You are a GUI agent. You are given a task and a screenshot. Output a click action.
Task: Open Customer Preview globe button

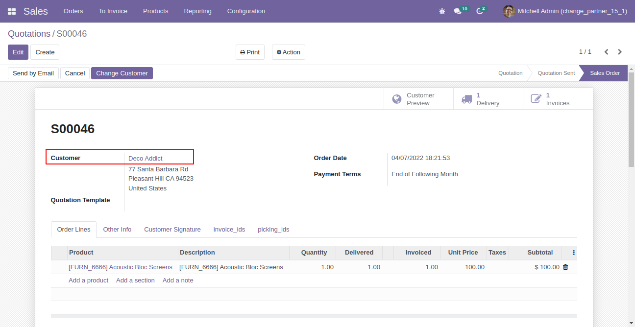(418, 99)
